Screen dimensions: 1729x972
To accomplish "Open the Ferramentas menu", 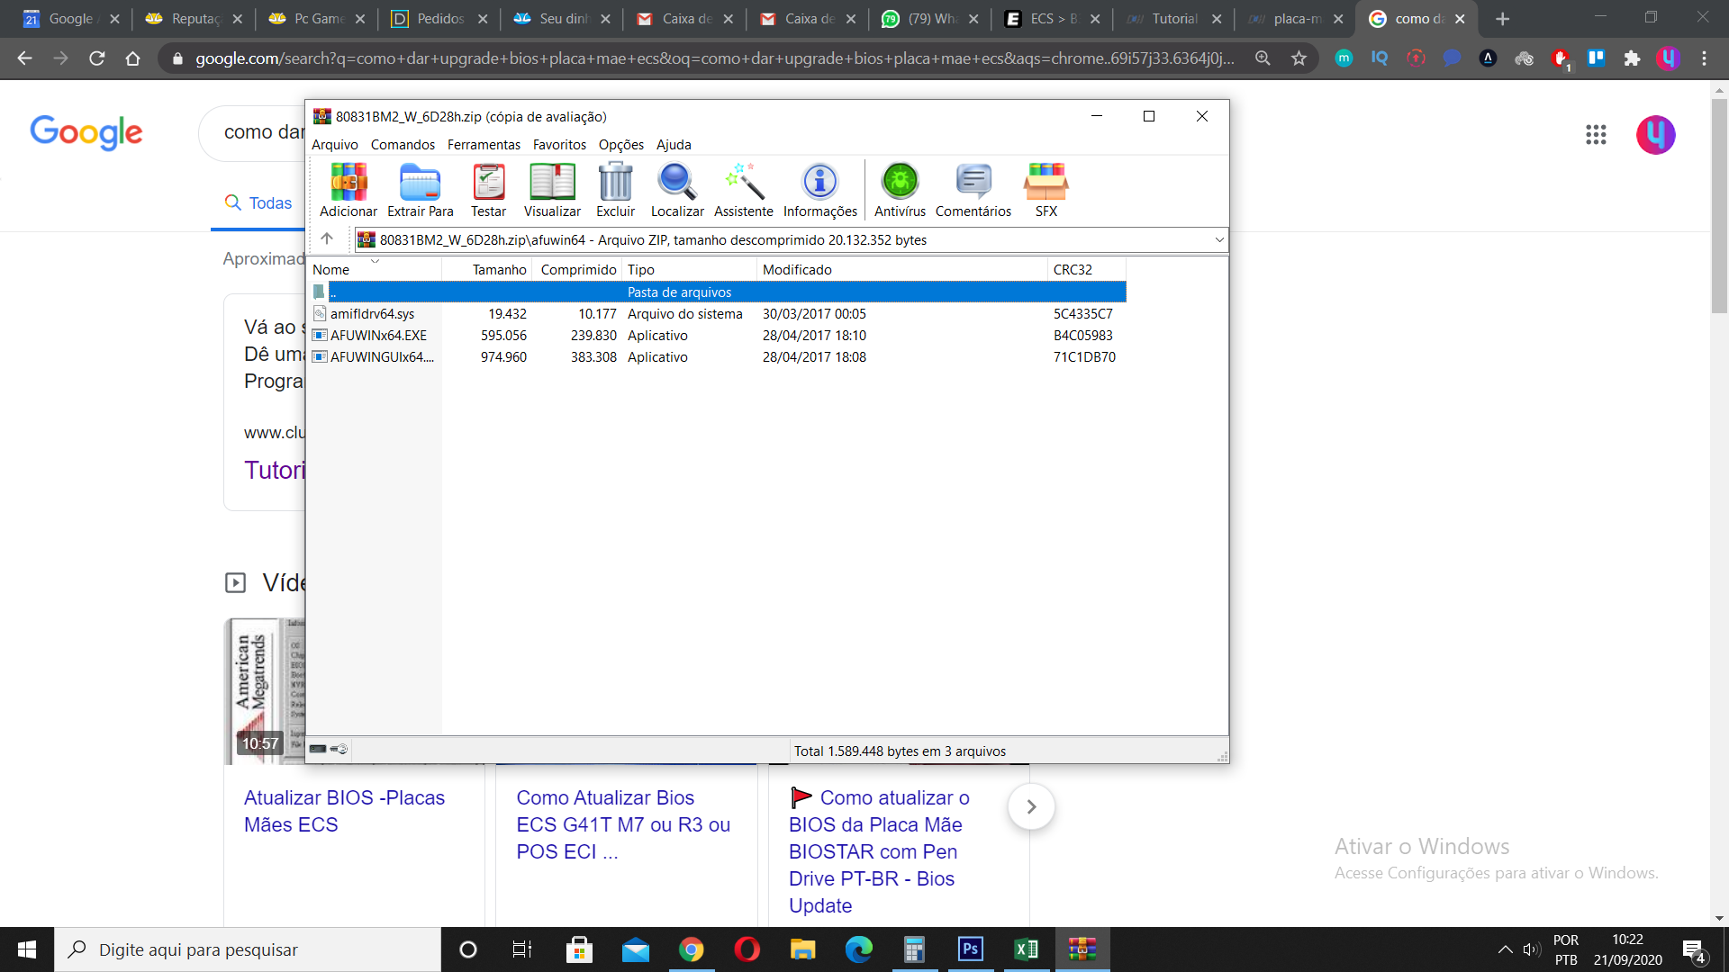I will click(x=484, y=145).
